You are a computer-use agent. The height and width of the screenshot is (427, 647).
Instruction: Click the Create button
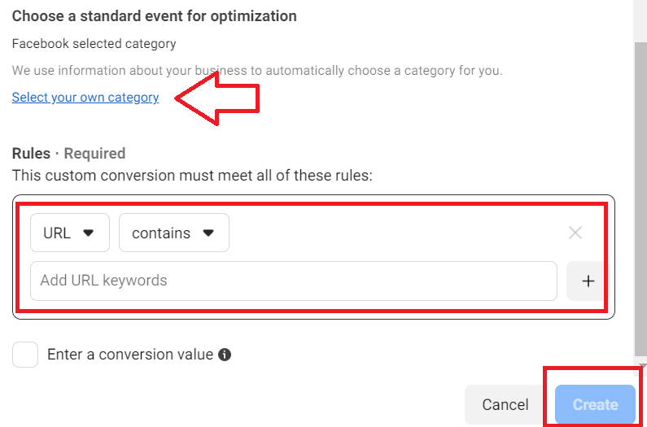(595, 405)
